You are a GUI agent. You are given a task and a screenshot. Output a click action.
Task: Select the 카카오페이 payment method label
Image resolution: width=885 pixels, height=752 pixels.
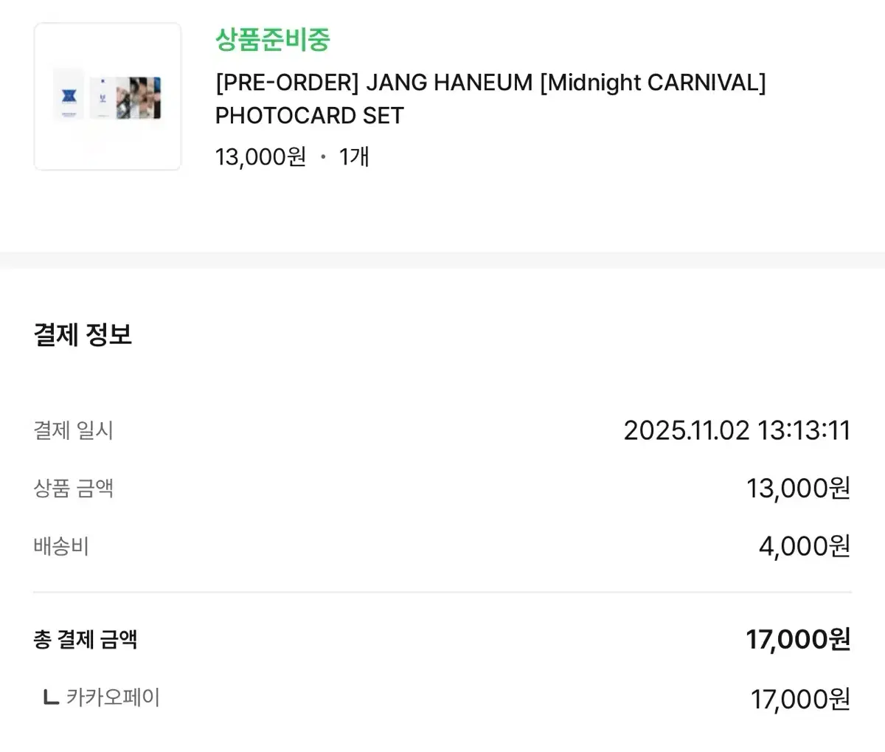click(x=113, y=697)
